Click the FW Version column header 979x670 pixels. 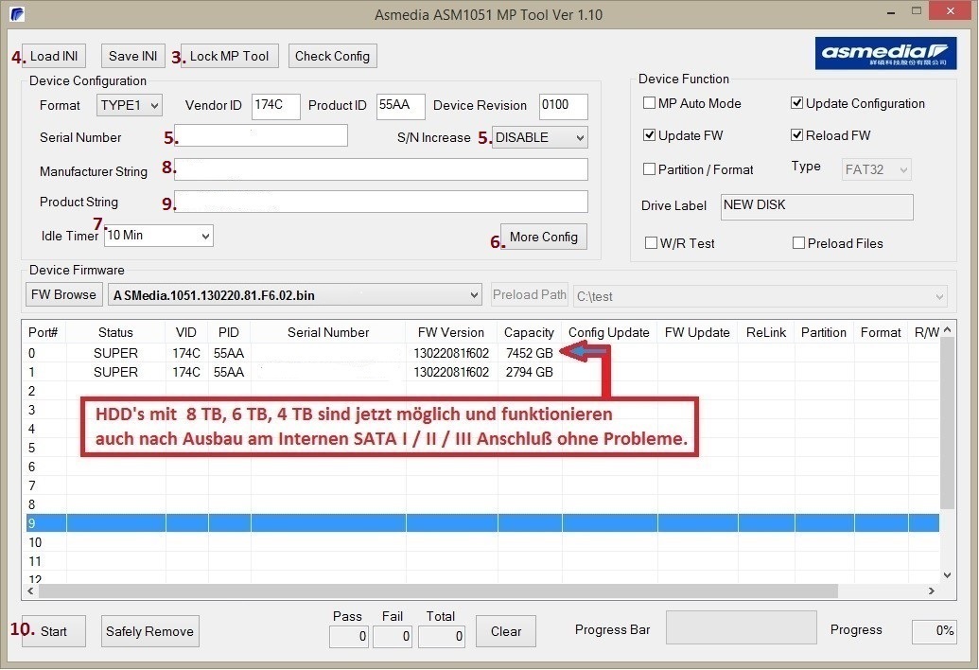click(x=451, y=332)
